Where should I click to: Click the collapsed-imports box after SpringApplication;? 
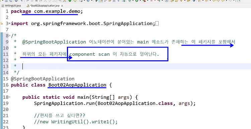157,24
